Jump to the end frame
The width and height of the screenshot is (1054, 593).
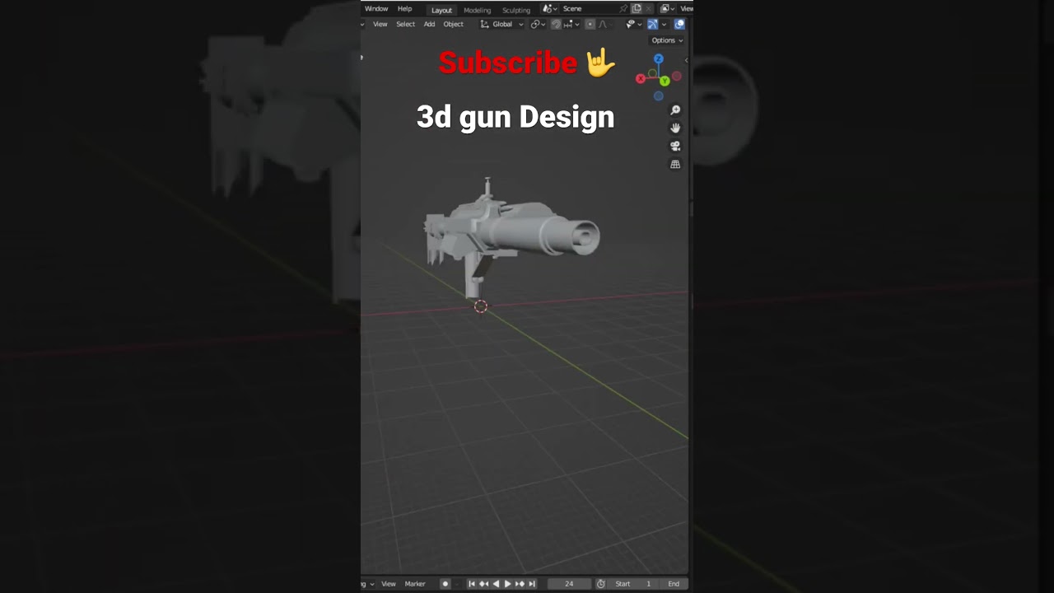[532, 584]
